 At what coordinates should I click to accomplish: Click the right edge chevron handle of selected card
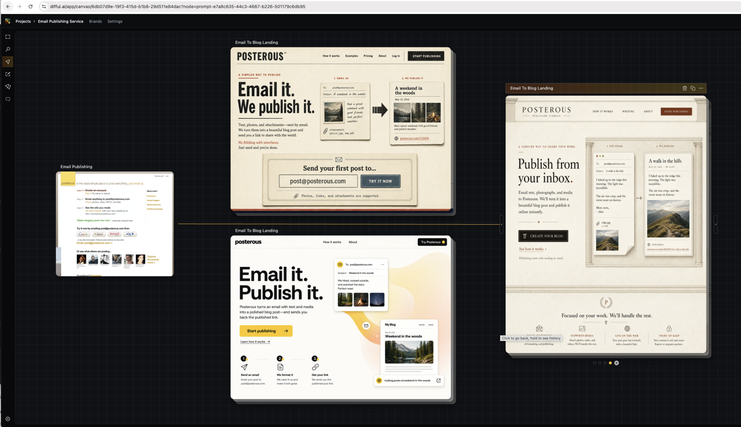pos(715,224)
